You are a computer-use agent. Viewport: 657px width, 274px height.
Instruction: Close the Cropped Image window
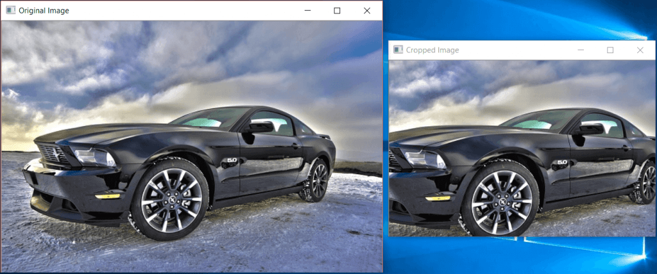pyautogui.click(x=640, y=50)
